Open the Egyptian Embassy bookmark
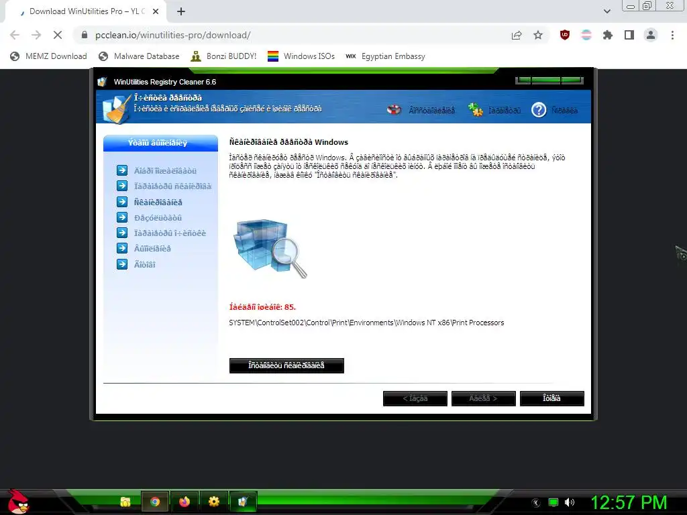 click(385, 56)
